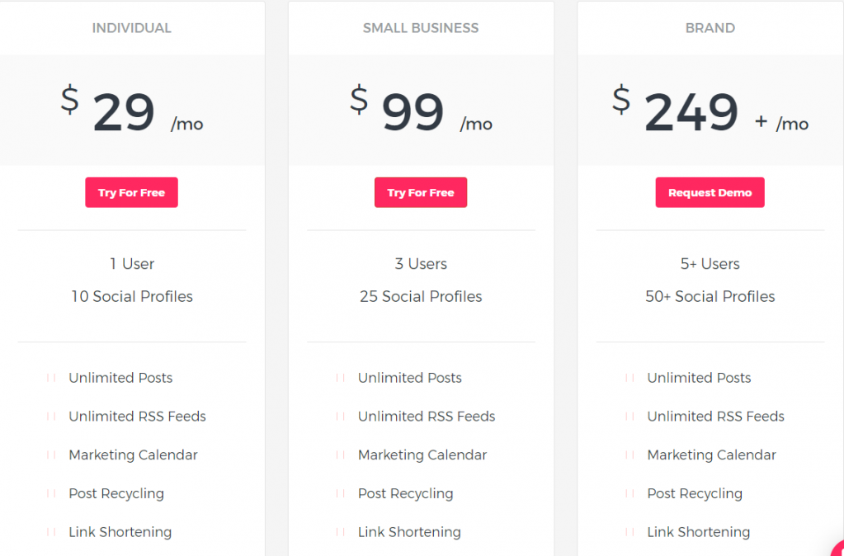Open the pink chat bubble at corner
Viewport: 844px width, 556px height.
tap(838, 550)
